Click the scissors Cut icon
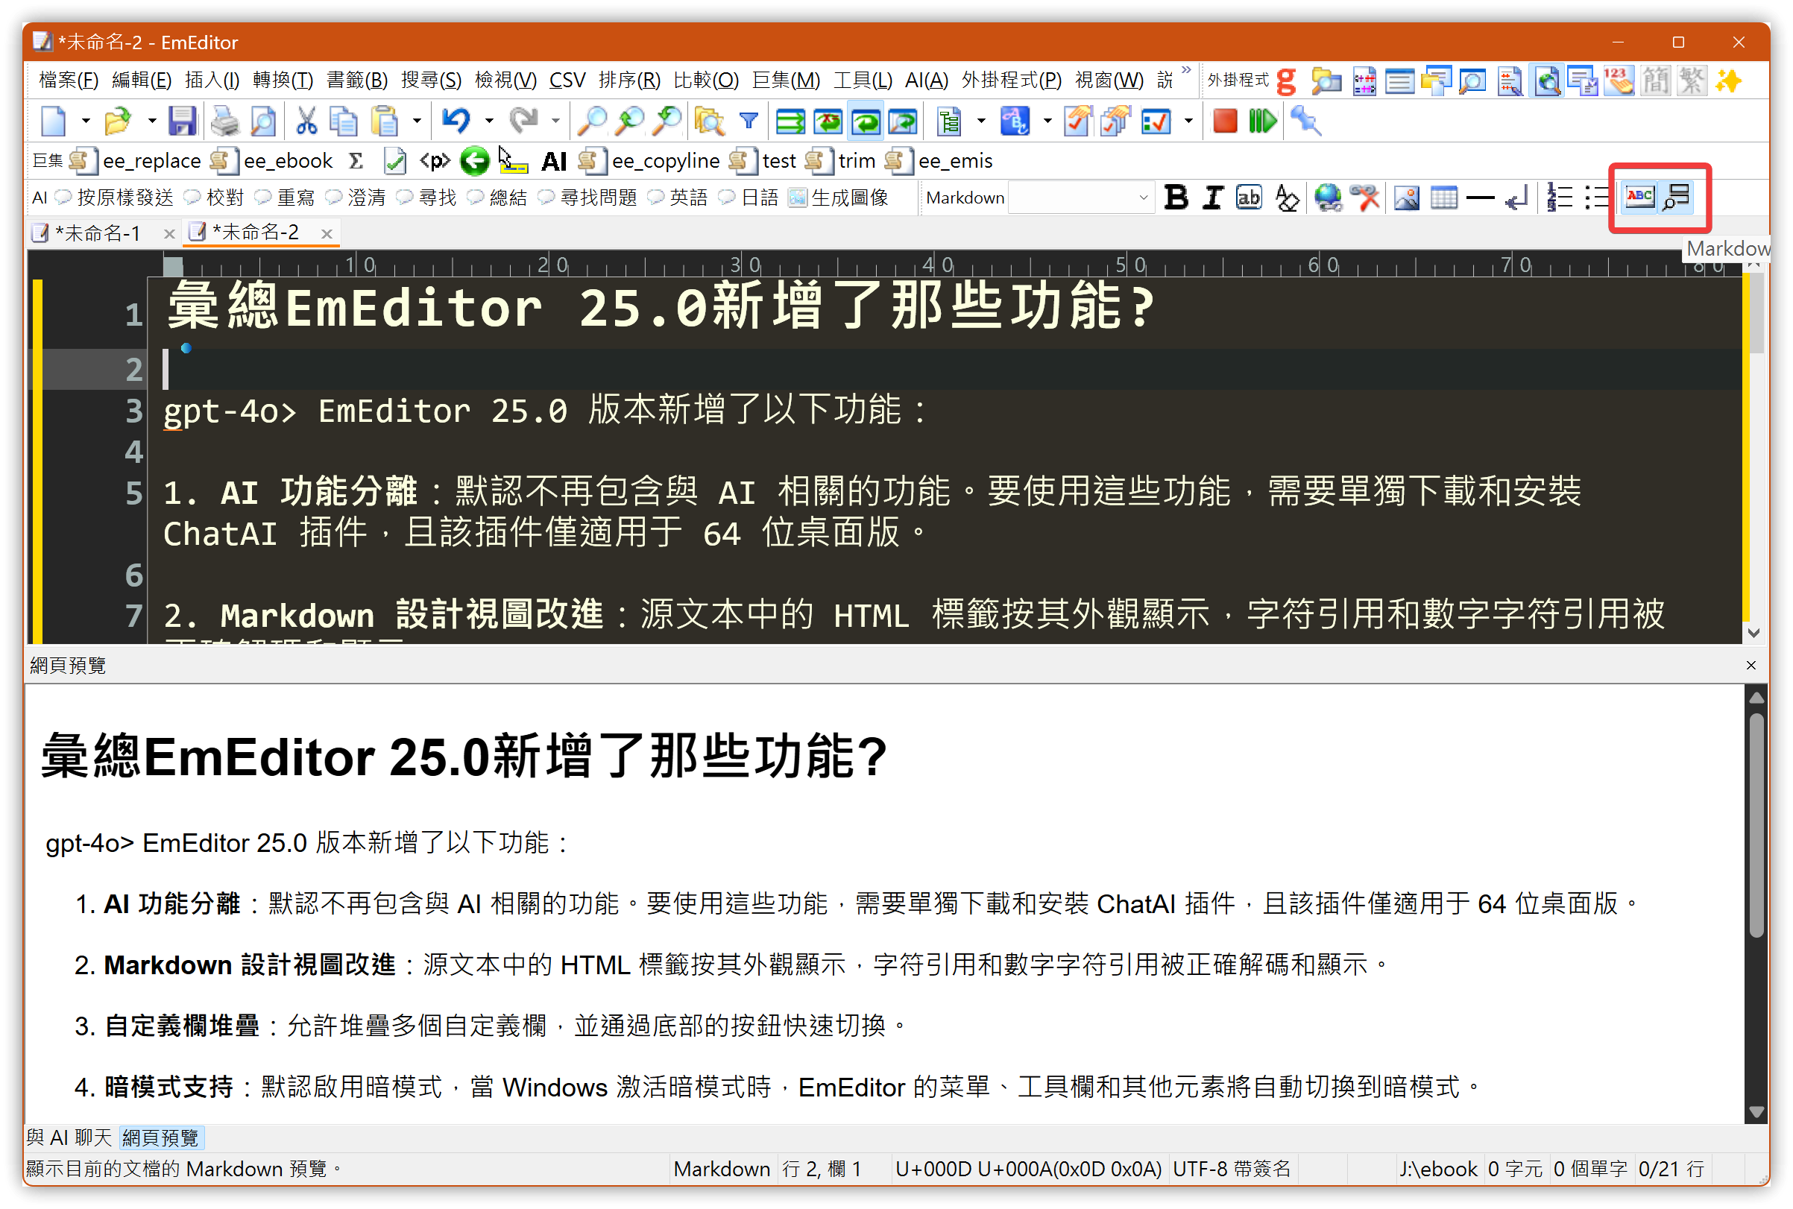1793x1209 pixels. tap(306, 121)
